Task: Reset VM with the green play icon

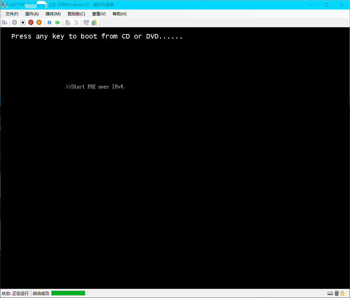Action: (58, 22)
